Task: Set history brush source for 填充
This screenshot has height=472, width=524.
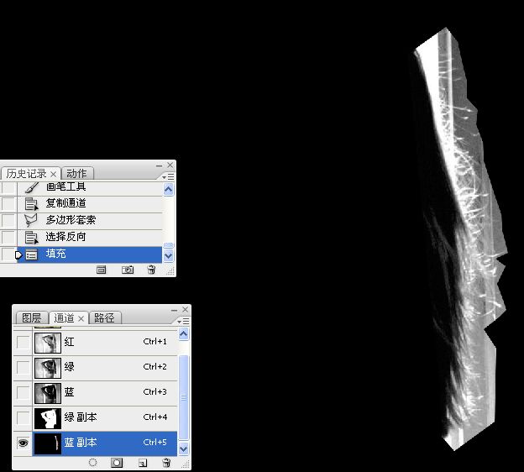Action: [x=8, y=254]
